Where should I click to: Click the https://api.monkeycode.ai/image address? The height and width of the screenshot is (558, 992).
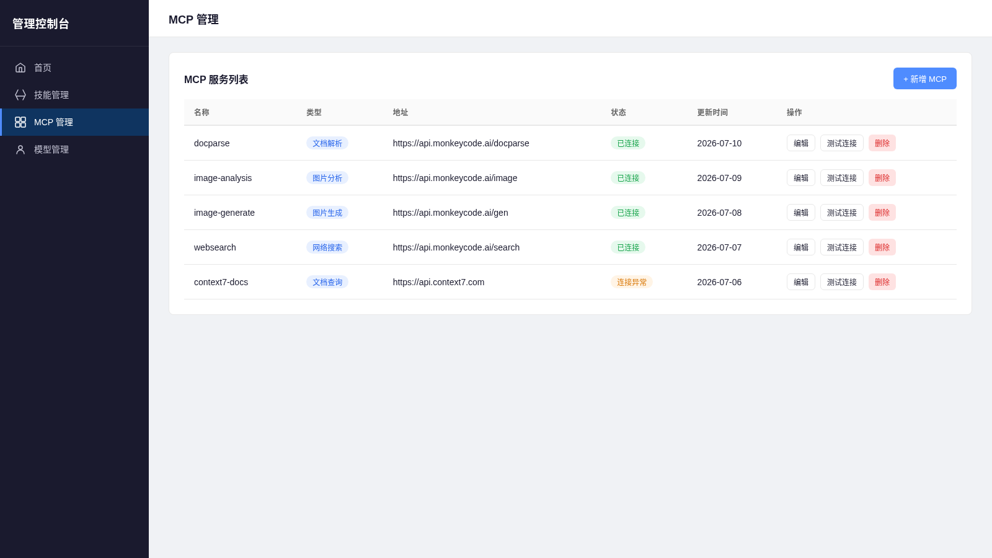tap(455, 178)
